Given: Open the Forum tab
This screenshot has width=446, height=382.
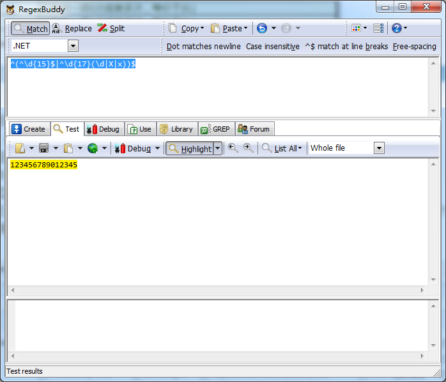Looking at the screenshot, I should click(254, 129).
